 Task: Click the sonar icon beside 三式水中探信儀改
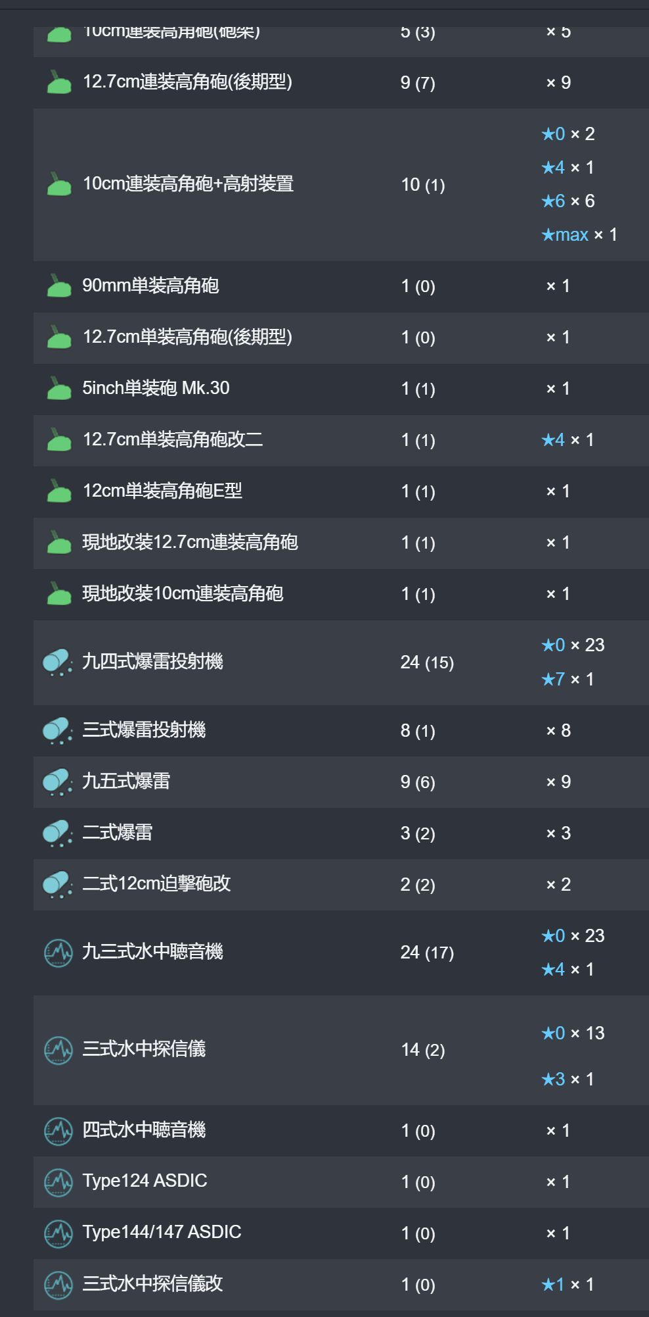click(x=58, y=1285)
